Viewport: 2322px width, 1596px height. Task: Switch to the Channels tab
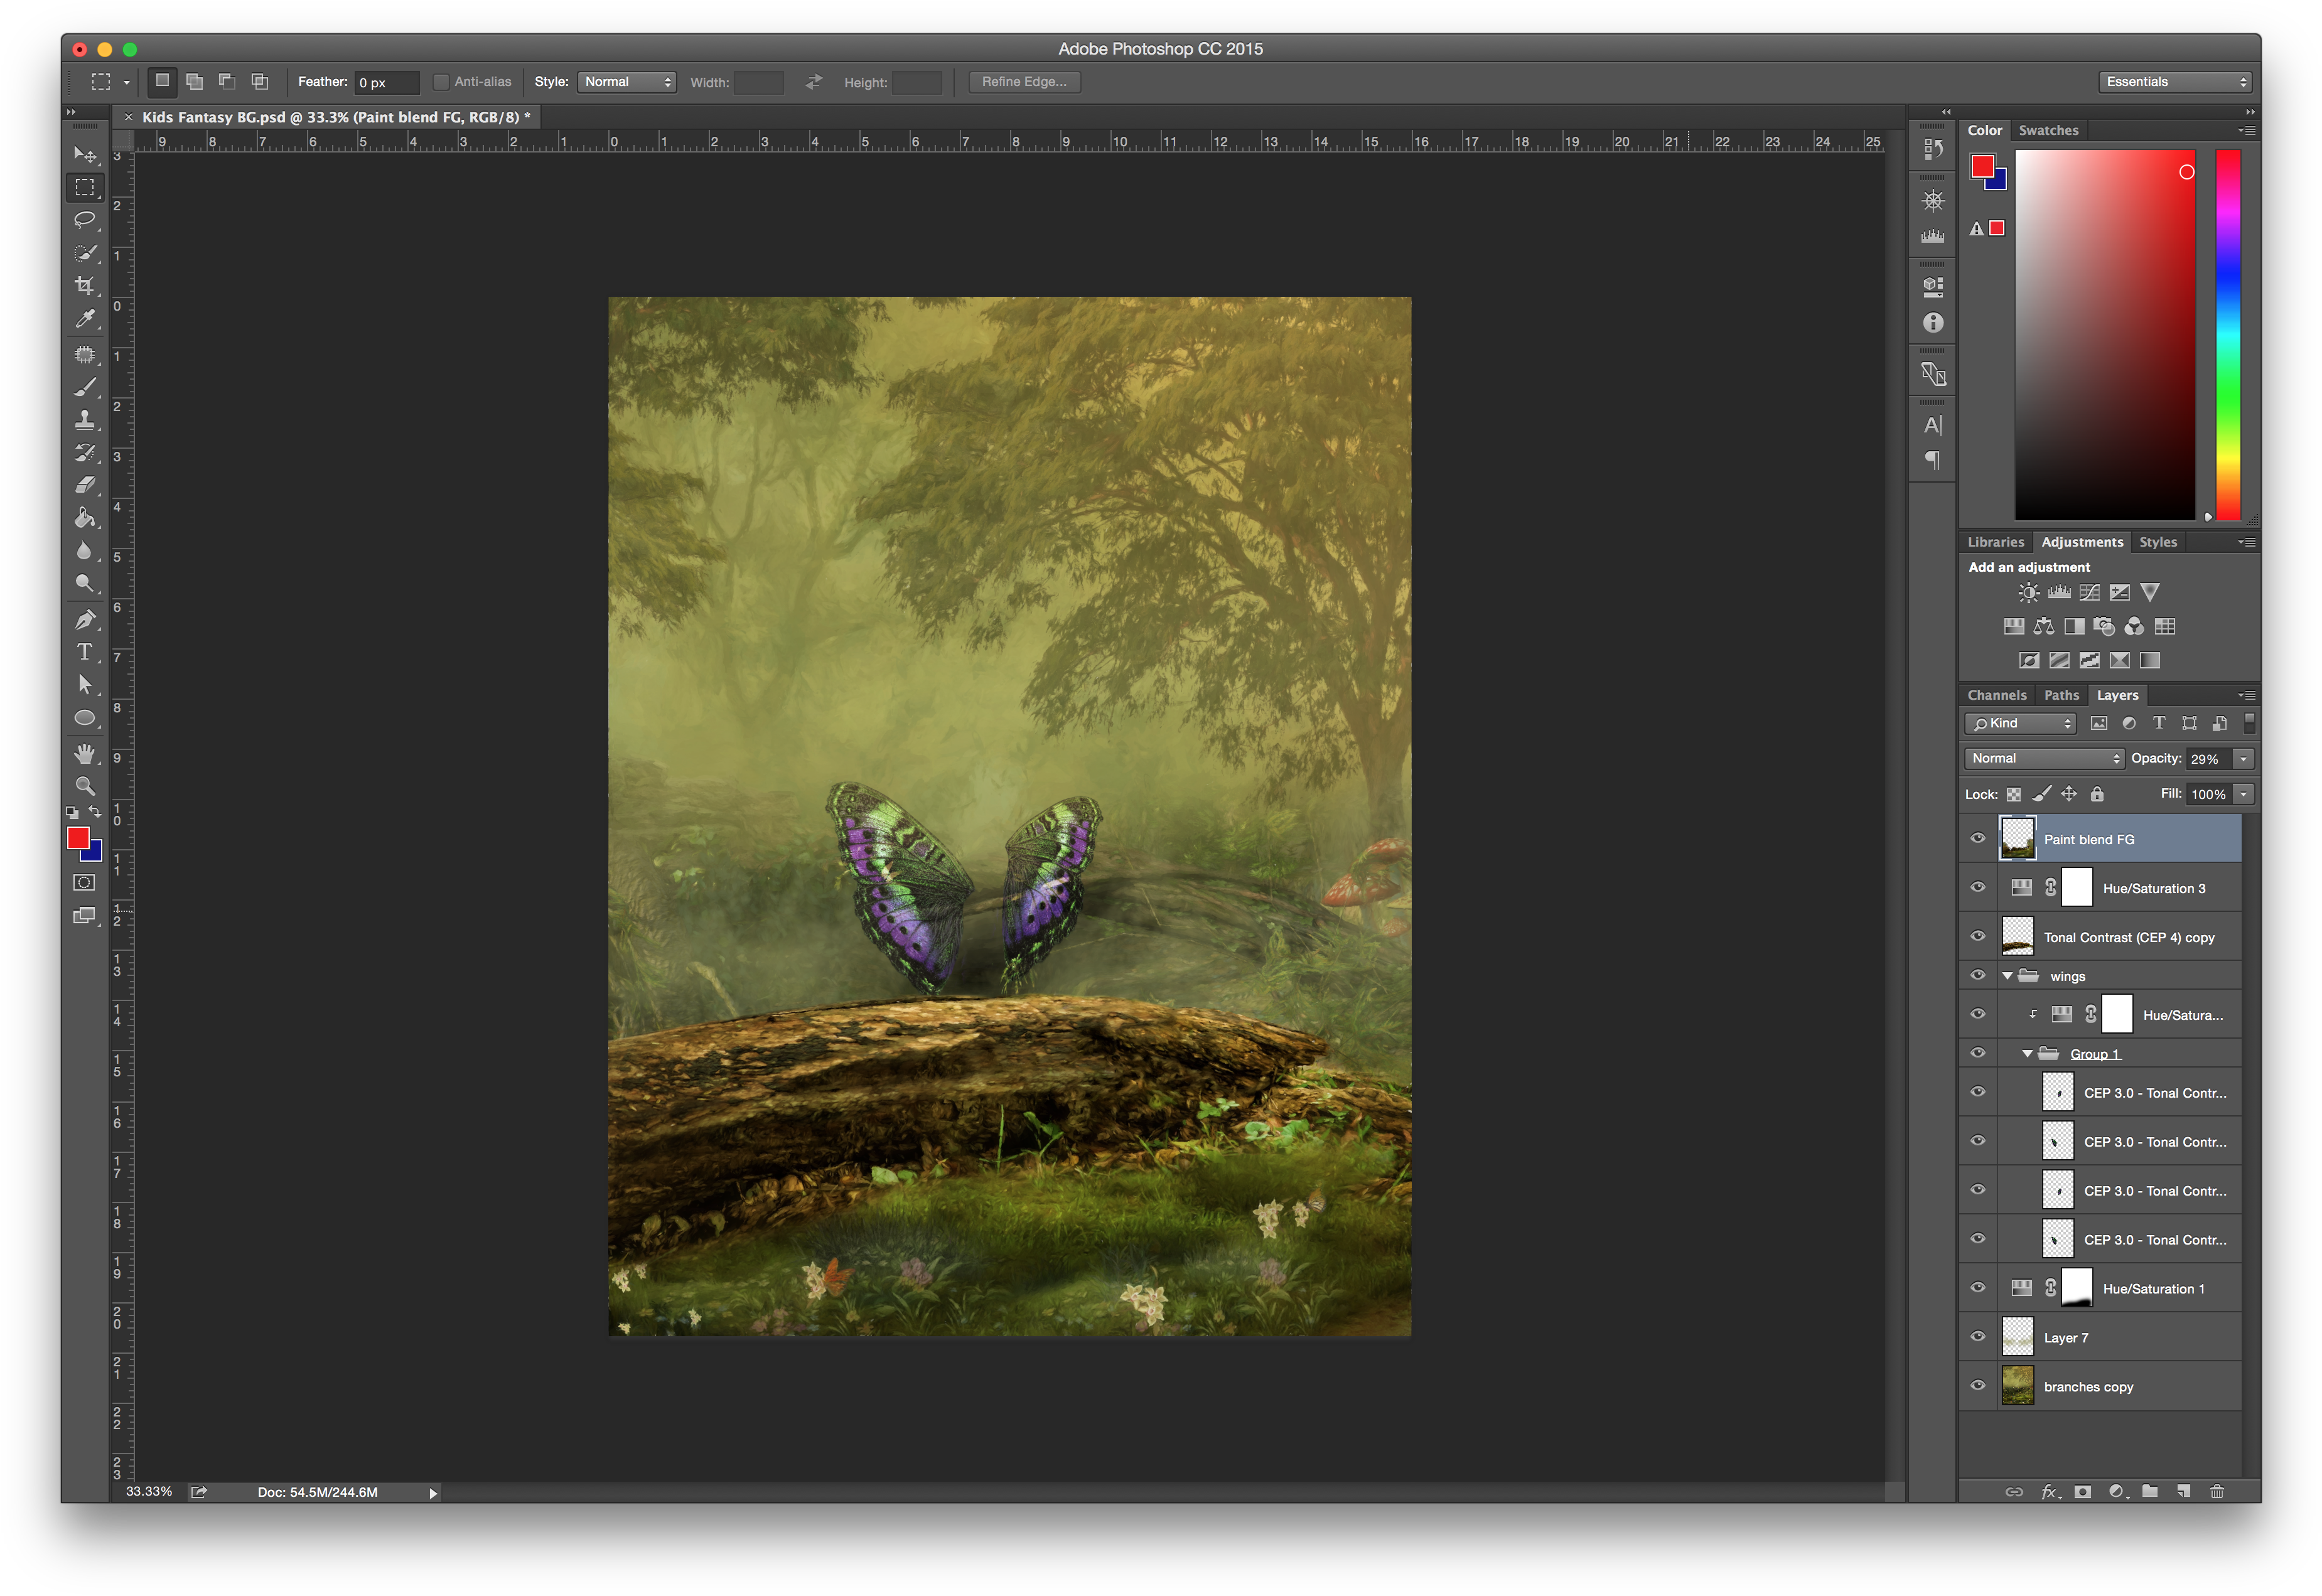(1996, 695)
